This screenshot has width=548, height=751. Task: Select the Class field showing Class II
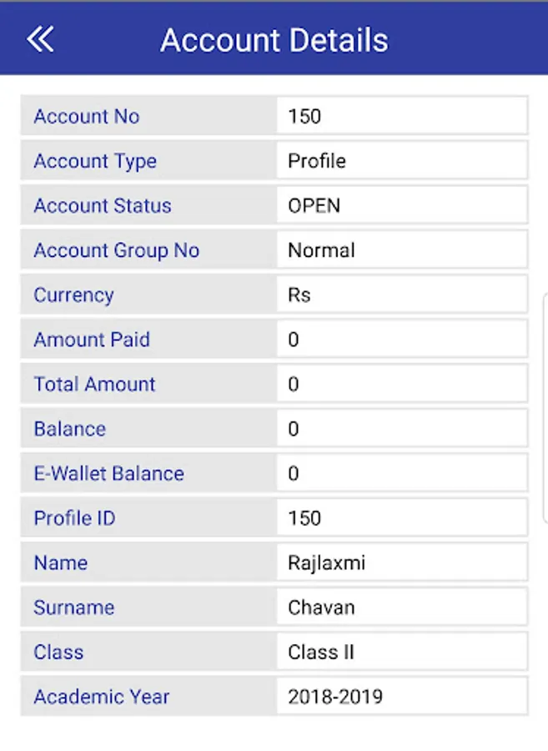coord(402,652)
